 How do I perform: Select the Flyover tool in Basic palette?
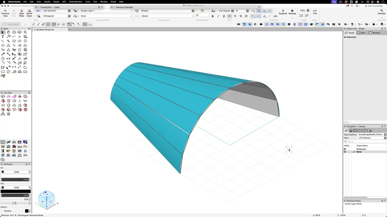(x=20, y=32)
